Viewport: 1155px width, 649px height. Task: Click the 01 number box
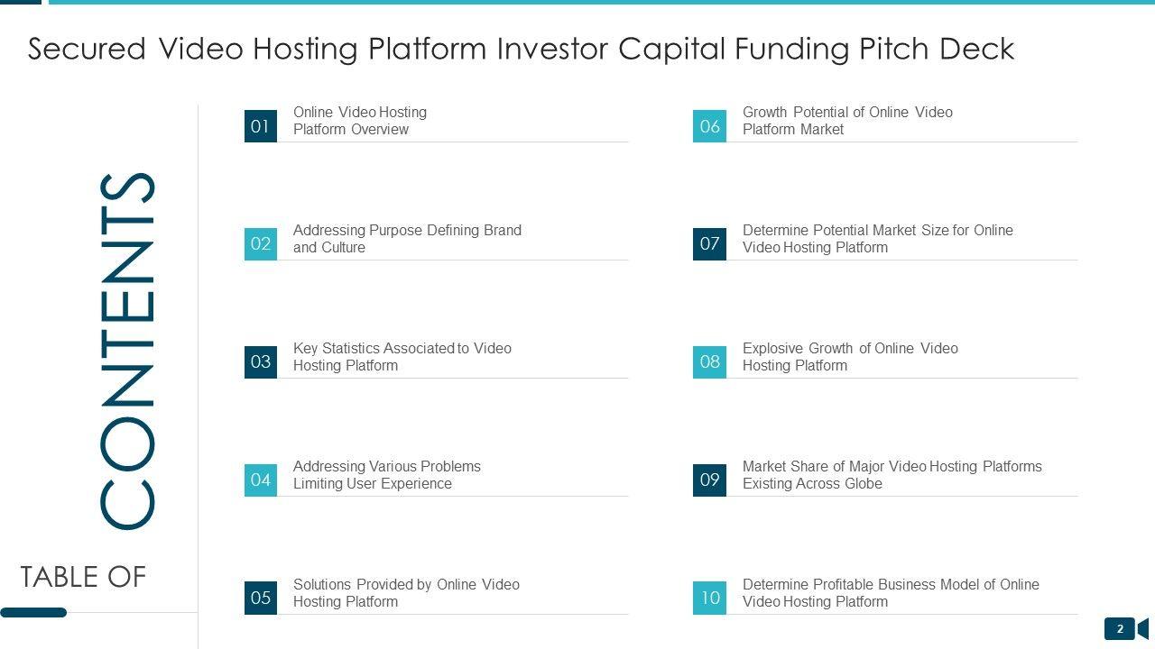[x=261, y=126]
